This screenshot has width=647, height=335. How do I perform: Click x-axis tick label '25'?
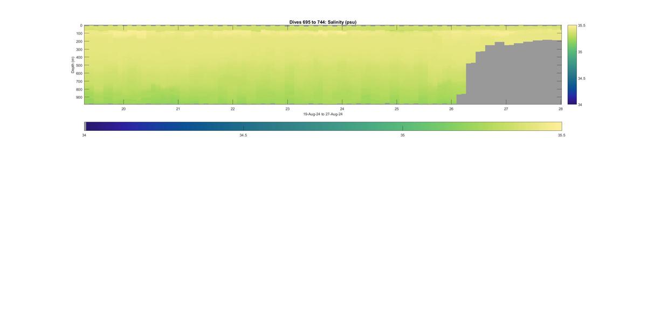pyautogui.click(x=396, y=109)
